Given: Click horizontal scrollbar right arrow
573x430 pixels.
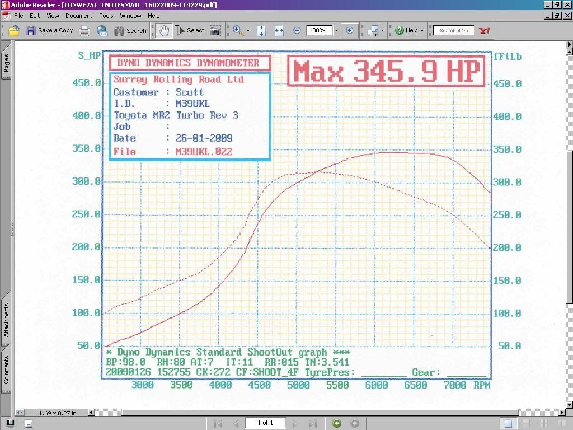Looking at the screenshot, I should [562, 413].
